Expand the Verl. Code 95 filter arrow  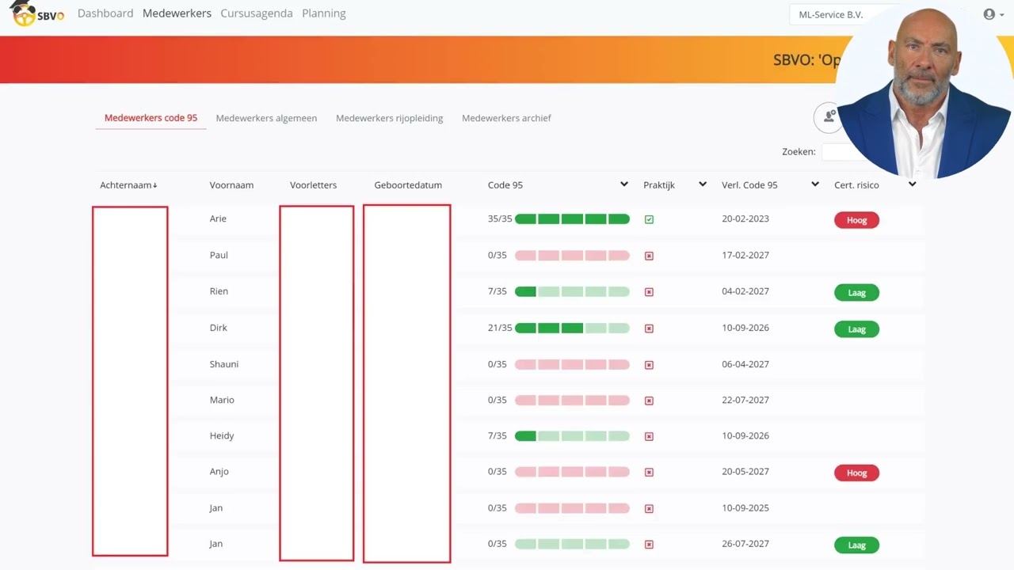click(815, 184)
